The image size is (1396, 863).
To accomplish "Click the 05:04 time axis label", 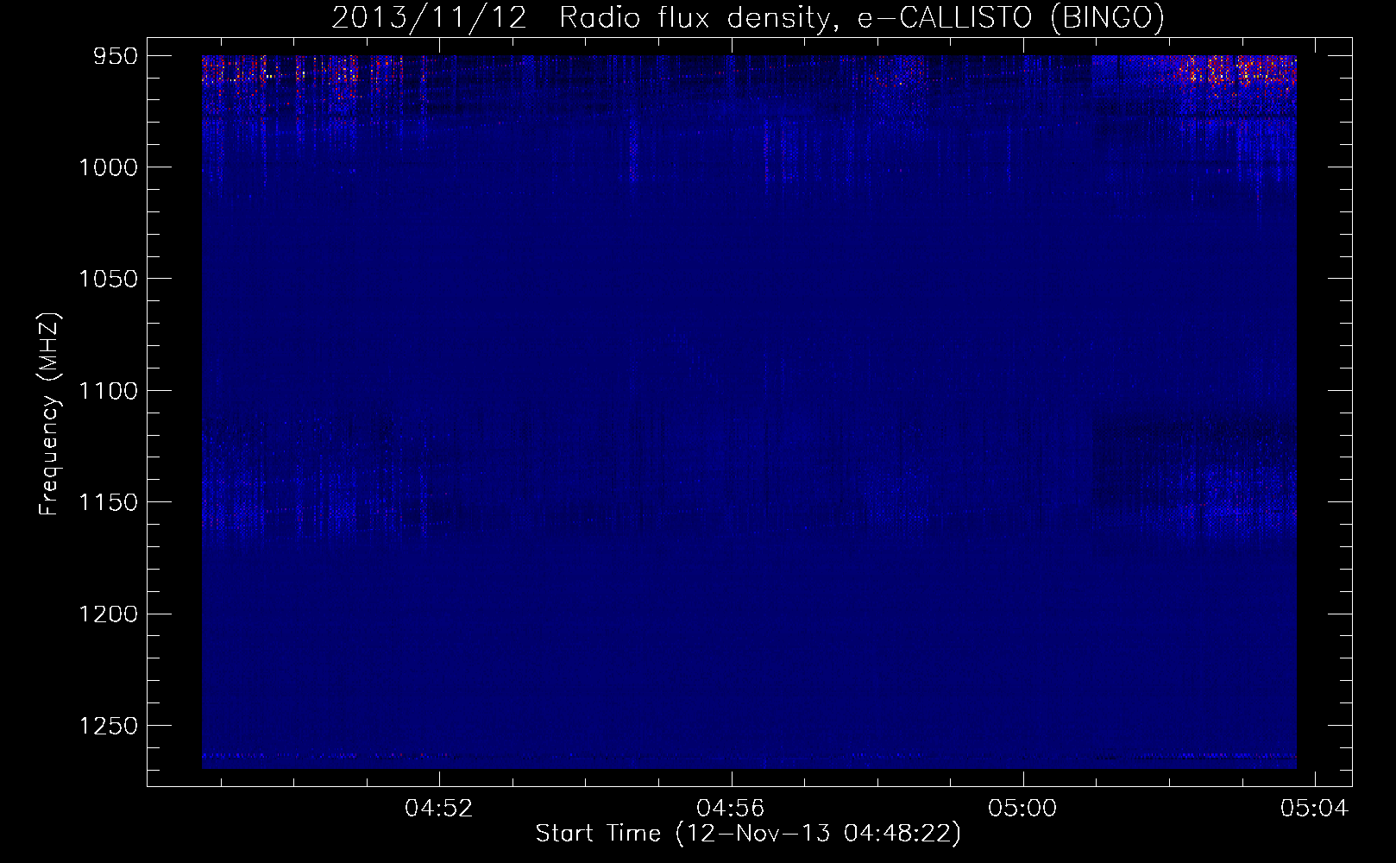I will 1314,809.
